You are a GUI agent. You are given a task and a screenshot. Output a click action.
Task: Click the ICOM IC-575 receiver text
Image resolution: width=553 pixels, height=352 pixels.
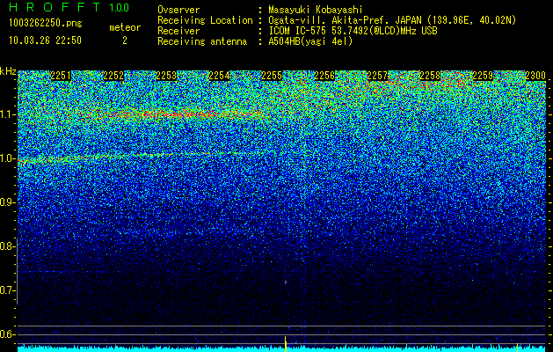(353, 31)
